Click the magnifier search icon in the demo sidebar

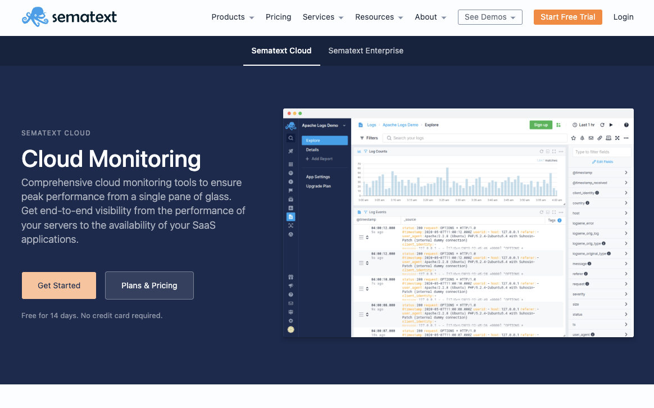(289, 138)
